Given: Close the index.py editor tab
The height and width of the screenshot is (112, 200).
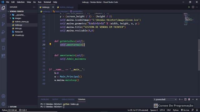Looking at the screenshot, I should 53,7.
